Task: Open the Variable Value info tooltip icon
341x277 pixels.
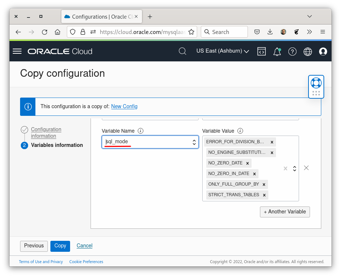Action: 240,131
